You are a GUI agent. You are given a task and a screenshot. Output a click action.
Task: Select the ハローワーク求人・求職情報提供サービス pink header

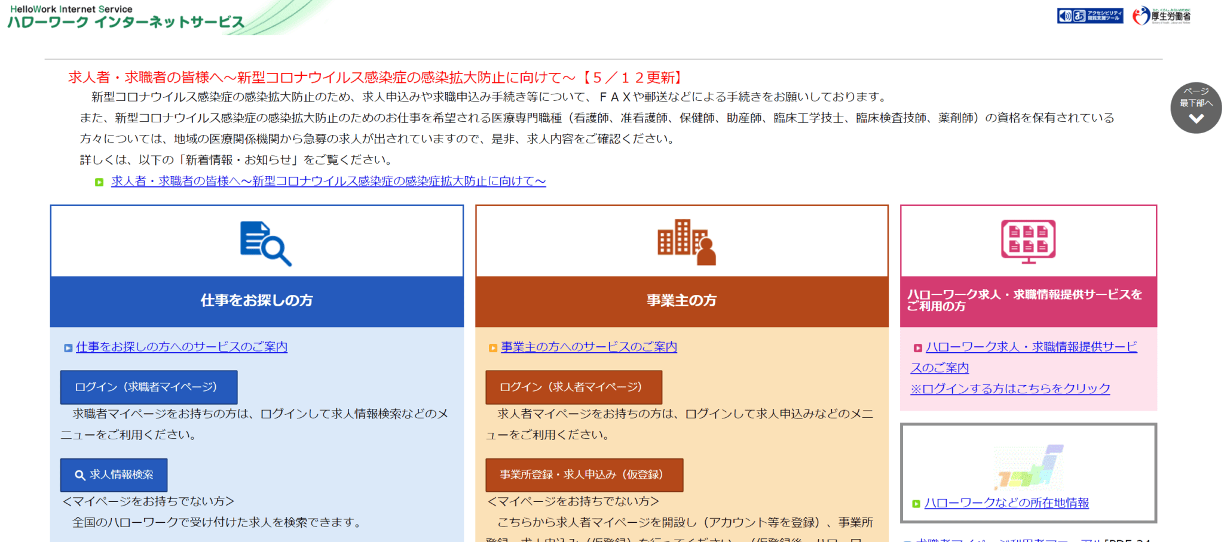coord(1028,301)
